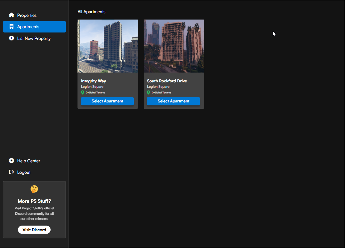Click the South Rockford Drive title
345x248 pixels.
[167, 81]
